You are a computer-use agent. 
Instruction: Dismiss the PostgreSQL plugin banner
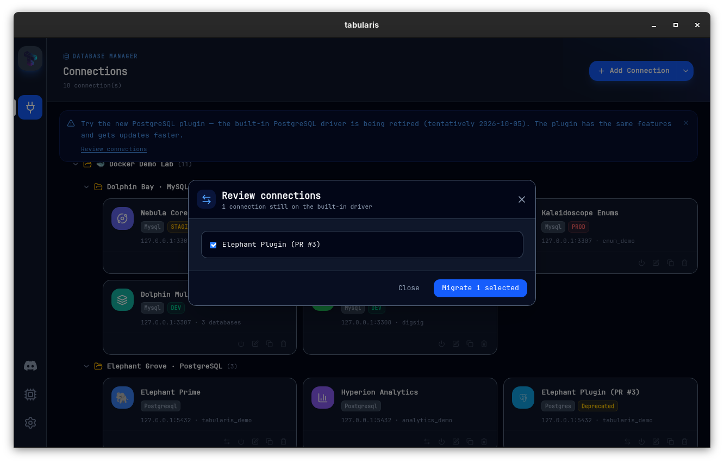[x=686, y=123]
